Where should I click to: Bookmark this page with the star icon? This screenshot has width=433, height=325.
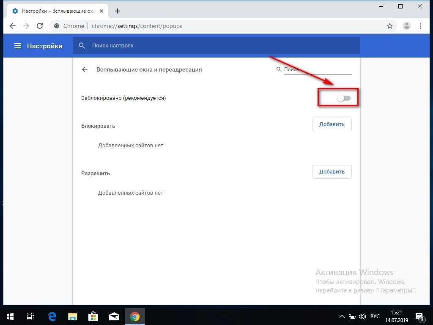pos(389,26)
